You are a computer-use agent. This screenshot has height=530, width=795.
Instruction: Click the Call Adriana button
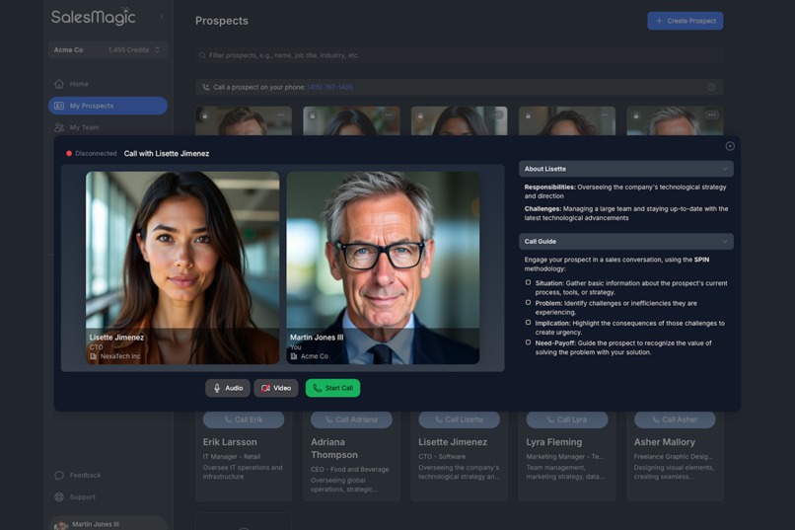click(351, 419)
